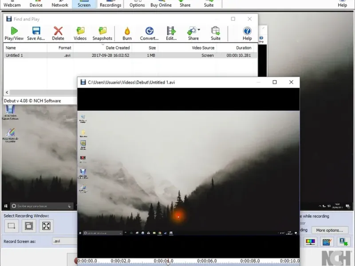Click Play/View in Find and Play toolbar

click(14, 34)
